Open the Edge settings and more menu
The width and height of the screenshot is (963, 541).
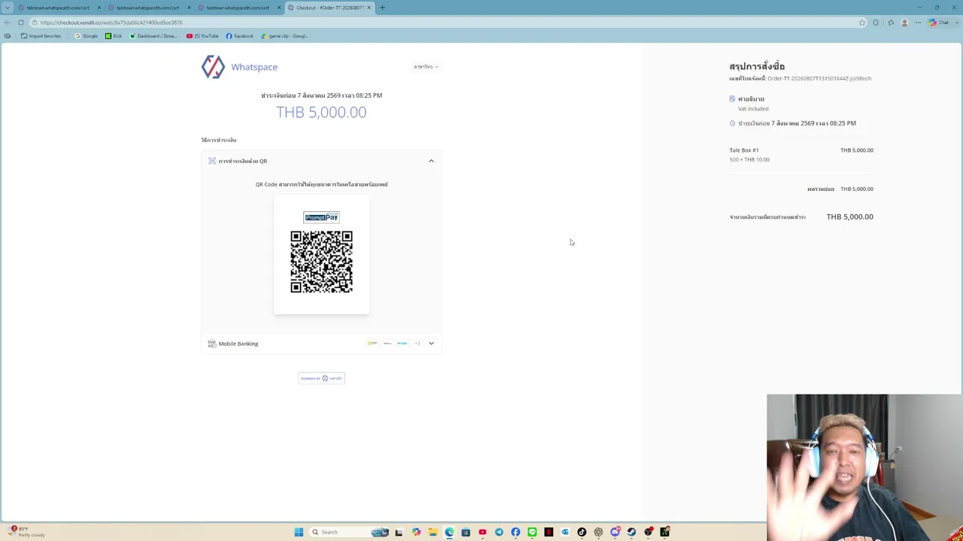(918, 23)
